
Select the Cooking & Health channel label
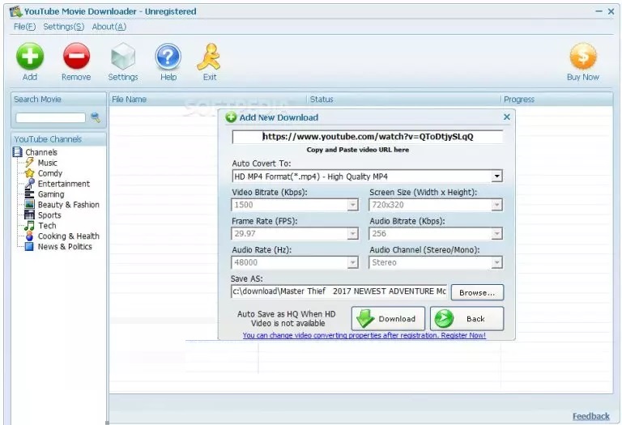pyautogui.click(x=69, y=236)
